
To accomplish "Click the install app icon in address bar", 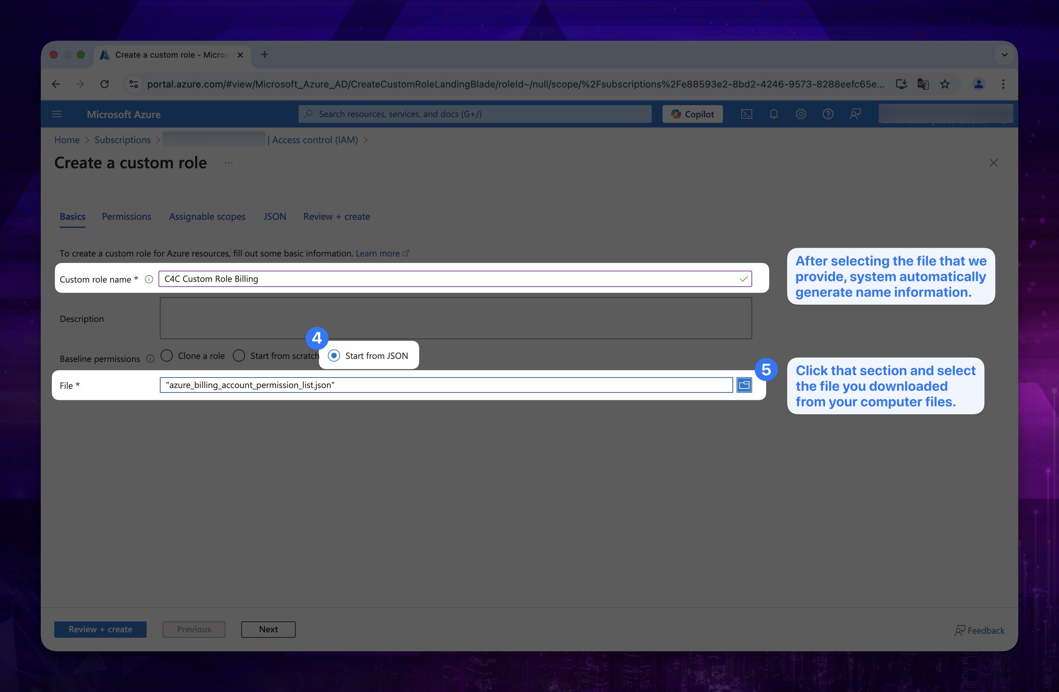I will (x=902, y=84).
